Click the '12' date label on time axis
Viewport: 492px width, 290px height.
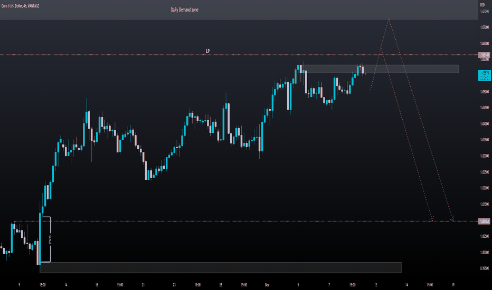point(375,285)
